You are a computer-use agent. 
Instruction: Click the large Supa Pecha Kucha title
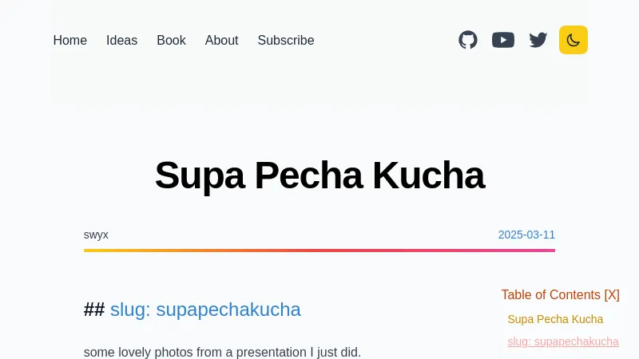(319, 176)
